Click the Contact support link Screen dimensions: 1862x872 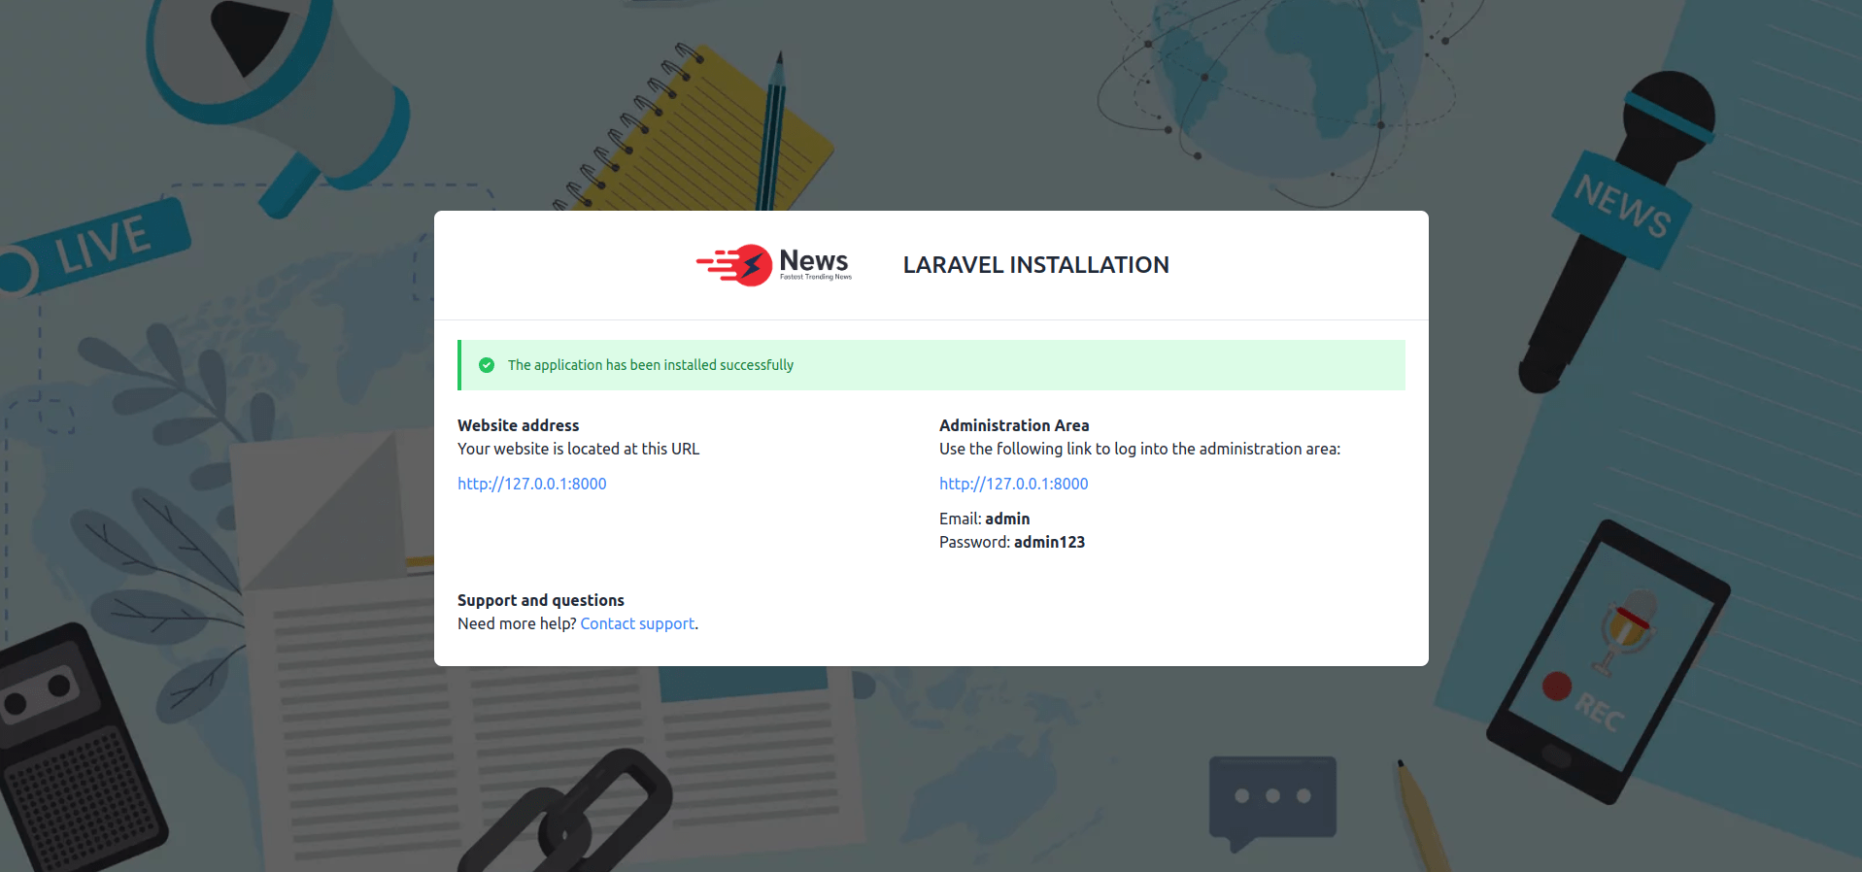click(x=637, y=623)
